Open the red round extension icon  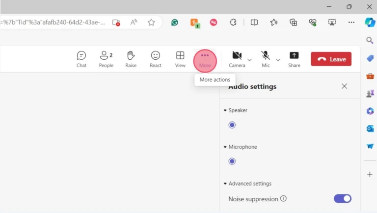[213, 23]
